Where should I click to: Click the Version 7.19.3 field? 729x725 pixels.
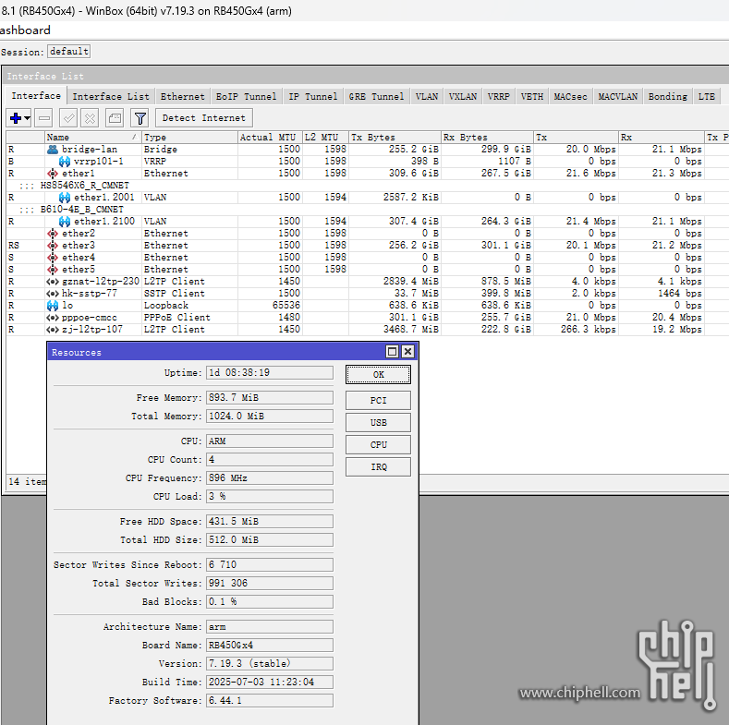[x=270, y=664]
